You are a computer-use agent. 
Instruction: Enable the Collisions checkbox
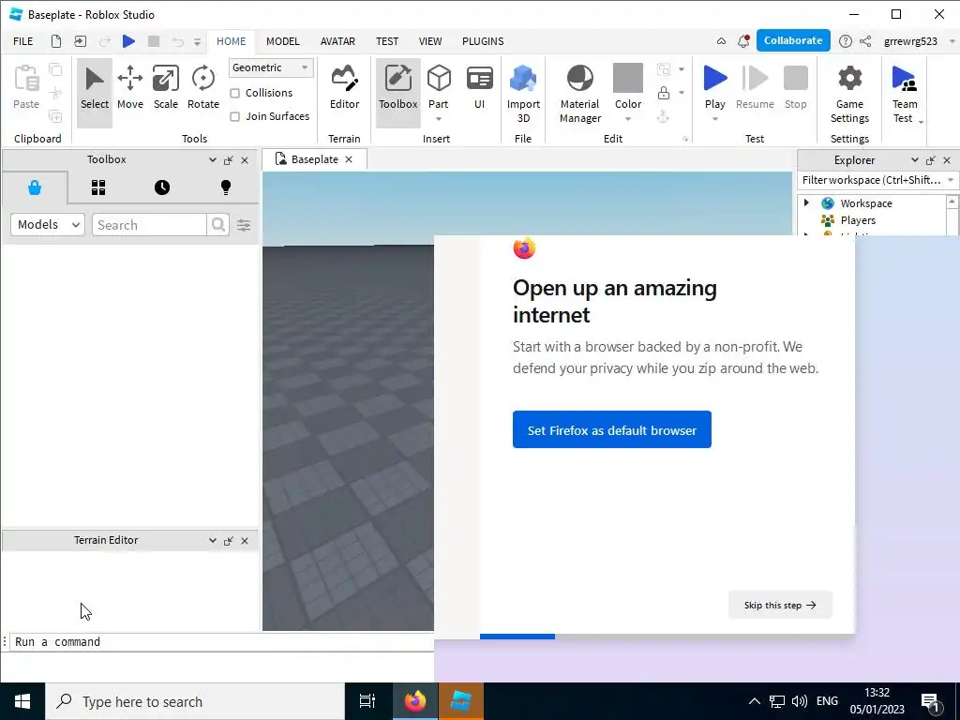point(234,93)
